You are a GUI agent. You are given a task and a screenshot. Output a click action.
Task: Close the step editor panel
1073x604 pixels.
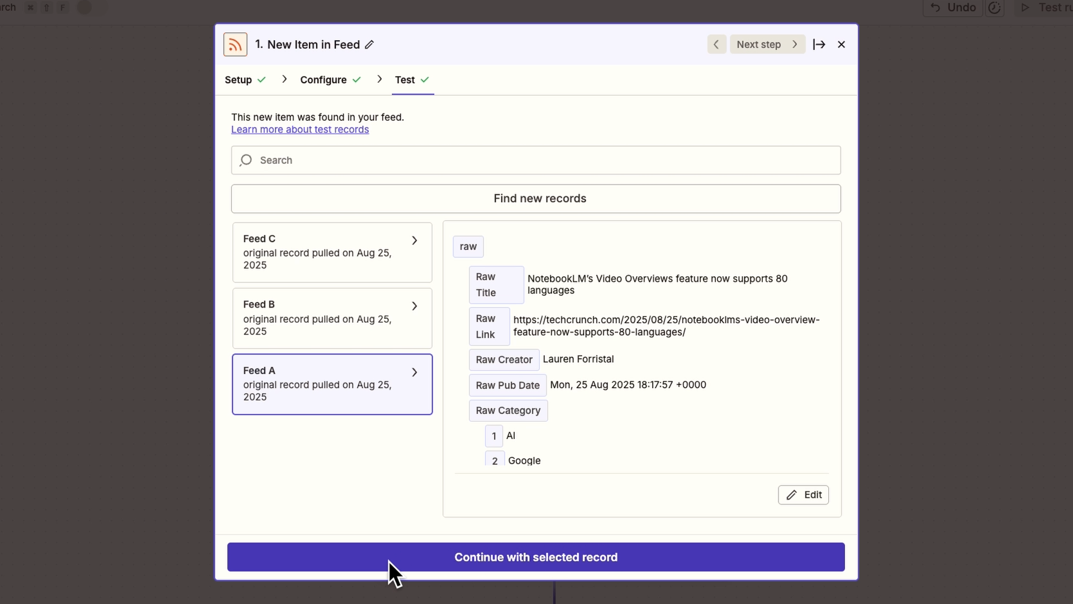841,44
